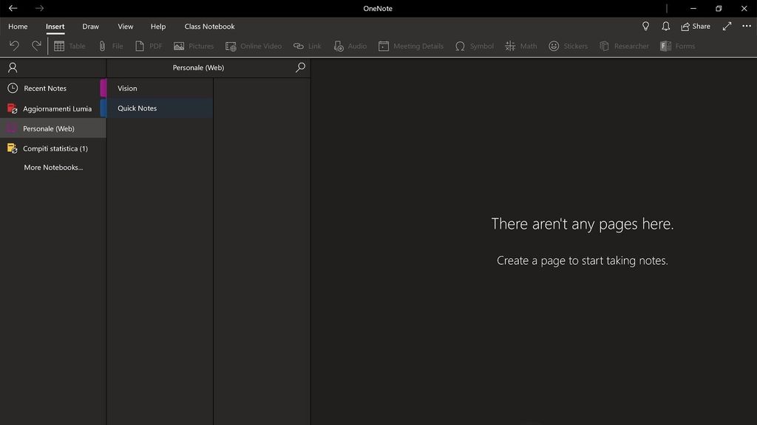Insert a Table from the ribbon
Image resolution: width=757 pixels, height=425 pixels.
pos(69,45)
